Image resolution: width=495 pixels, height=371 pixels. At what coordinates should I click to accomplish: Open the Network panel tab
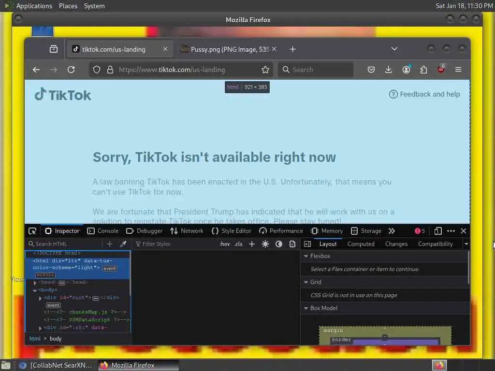pos(187,231)
